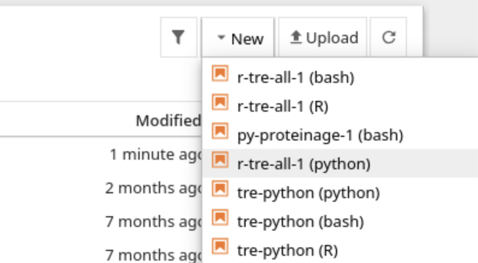Start a tre-python (python) notebook
This screenshot has height=263, width=478.
click(308, 193)
